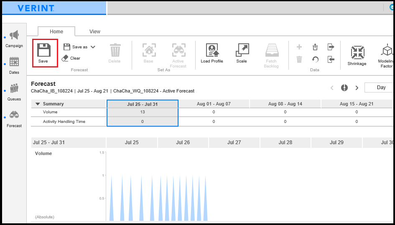The height and width of the screenshot is (225, 395).
Task: Click the export right-arrow icon in Data group
Action: click(x=331, y=47)
